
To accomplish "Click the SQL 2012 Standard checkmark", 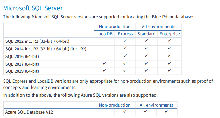I will pyautogui.click(x=146, y=41).
